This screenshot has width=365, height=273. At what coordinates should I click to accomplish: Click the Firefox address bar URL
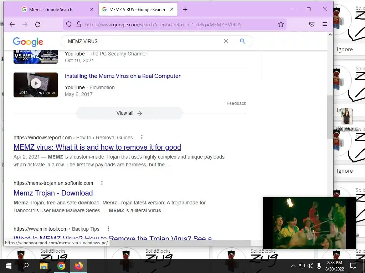pyautogui.click(x=163, y=25)
